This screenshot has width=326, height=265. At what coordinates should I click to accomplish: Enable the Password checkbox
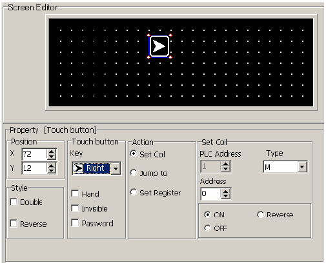point(75,223)
